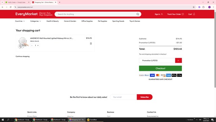Click the green Checkout button
Screen dimensions: 216x122
point(160,68)
